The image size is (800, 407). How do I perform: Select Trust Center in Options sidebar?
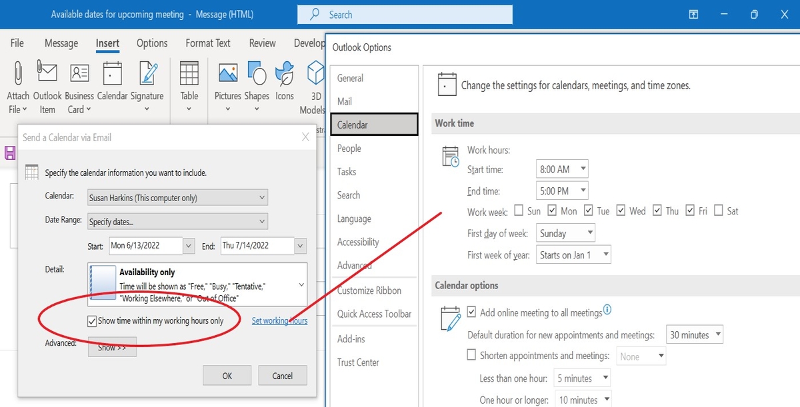click(x=358, y=362)
